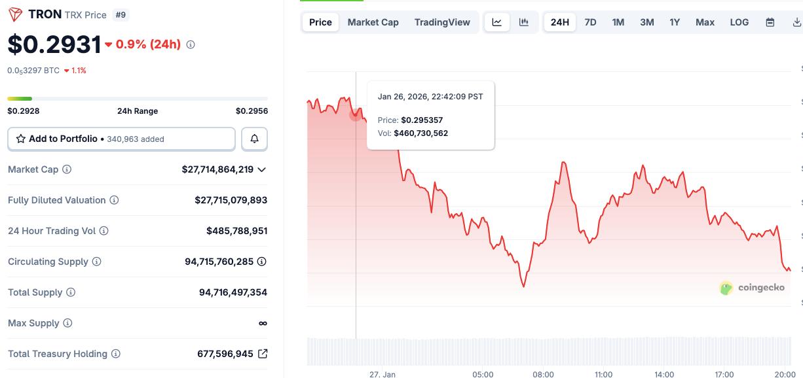Open the Total Treasury Holding external link icon
This screenshot has width=803, height=378.
pos(263,353)
